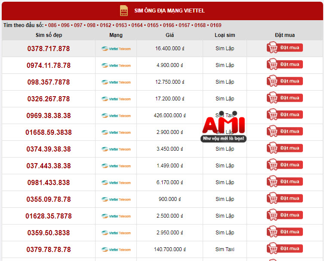This screenshot has width=324, height=261.
Task: Click Viettel Telecom logo for 0326.267.878
Action: tap(116, 99)
